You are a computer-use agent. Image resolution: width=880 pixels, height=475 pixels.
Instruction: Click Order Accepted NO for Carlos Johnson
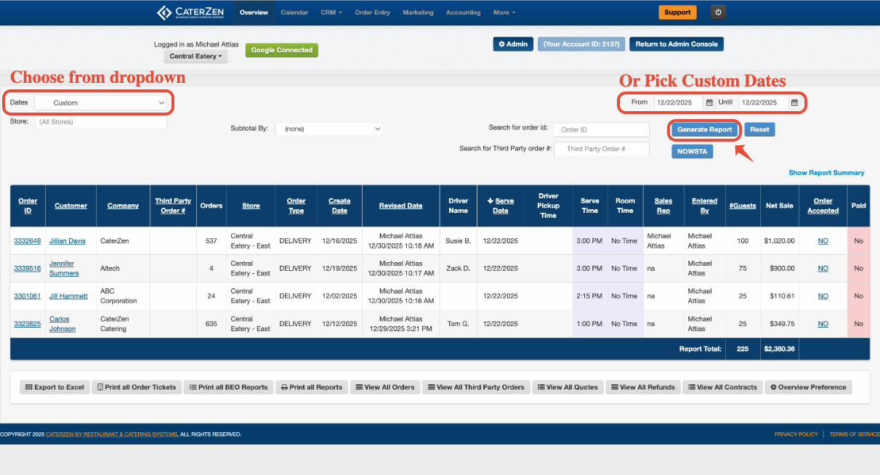(823, 324)
